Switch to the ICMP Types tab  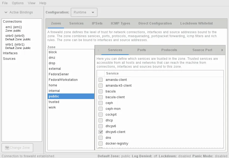120,23
